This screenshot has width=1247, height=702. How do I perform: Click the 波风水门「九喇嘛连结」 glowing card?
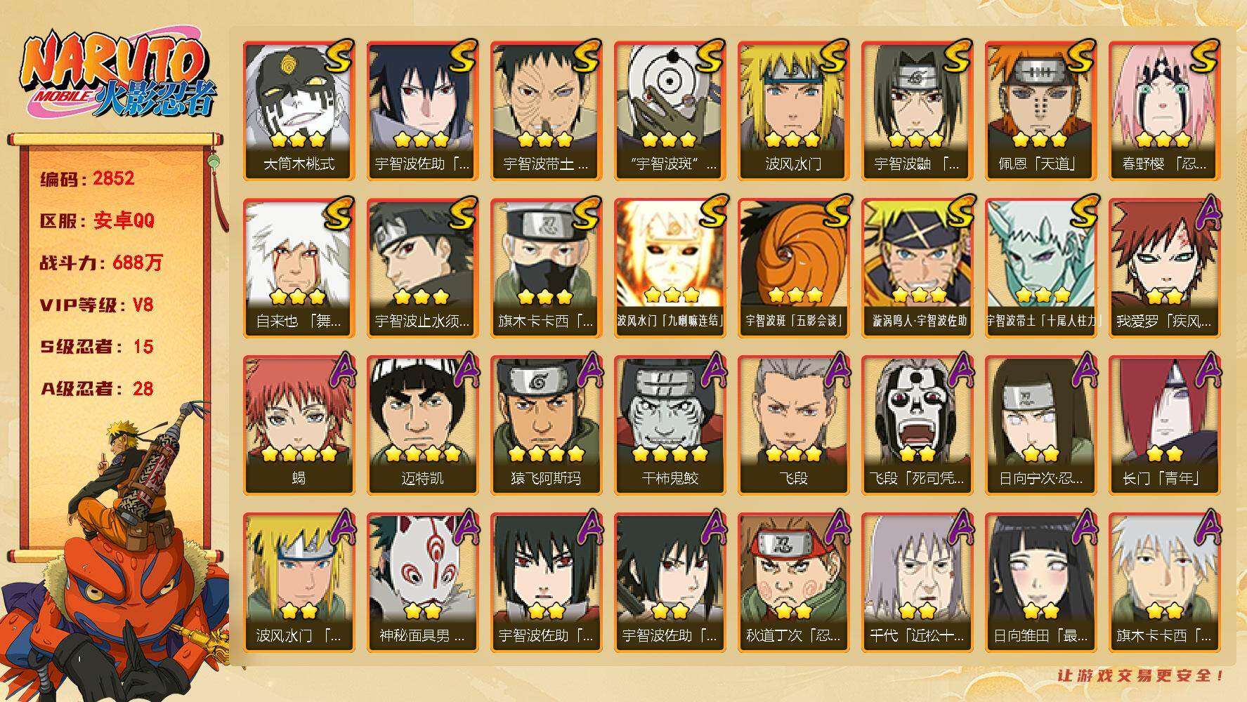670,268
